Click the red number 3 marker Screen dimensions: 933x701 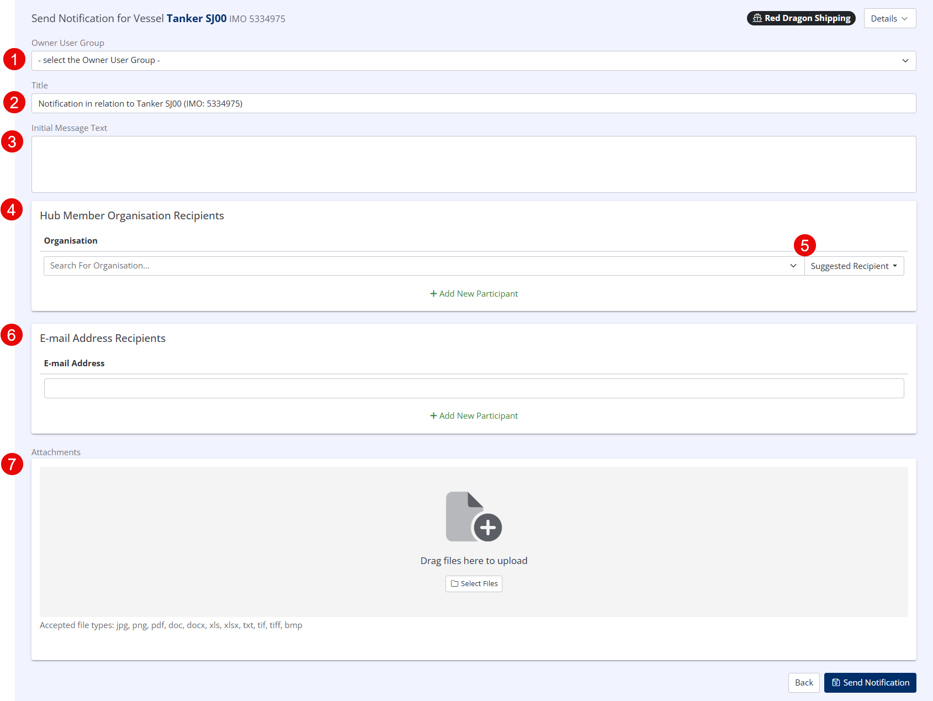[x=12, y=142]
